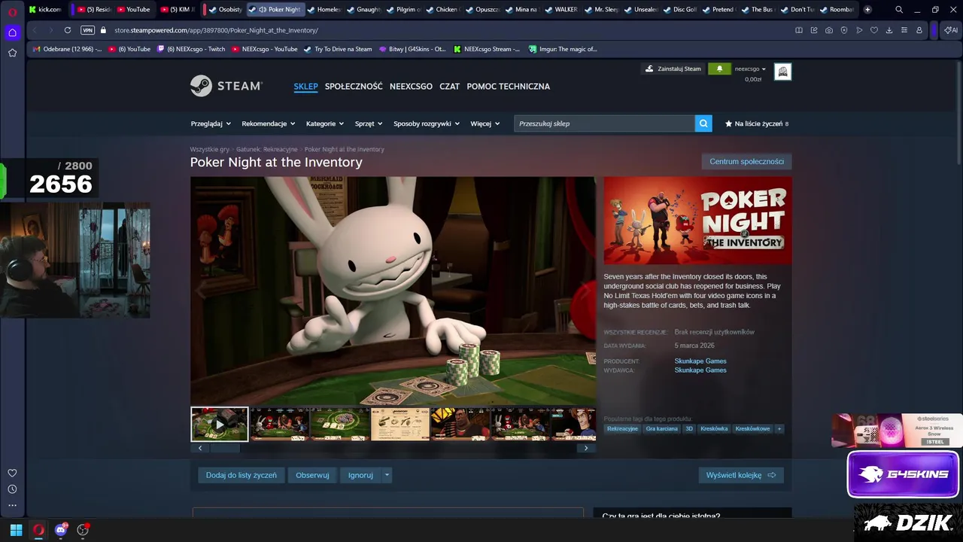Viewport: 963px width, 542px height.
Task: Click the Gatunek: Rekreacyjne breadcrumb link
Action: click(266, 149)
